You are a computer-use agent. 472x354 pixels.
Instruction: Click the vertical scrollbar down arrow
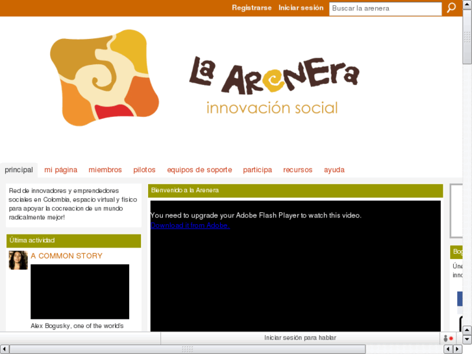pyautogui.click(x=467, y=339)
